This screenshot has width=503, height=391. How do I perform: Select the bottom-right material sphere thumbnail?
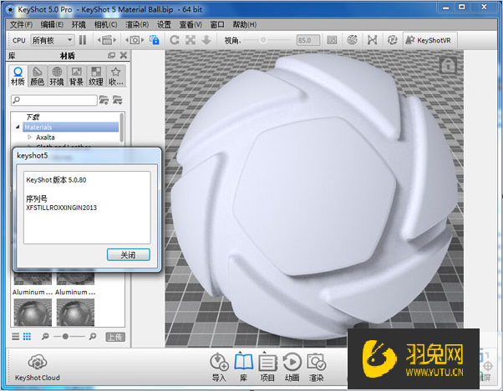point(75,313)
